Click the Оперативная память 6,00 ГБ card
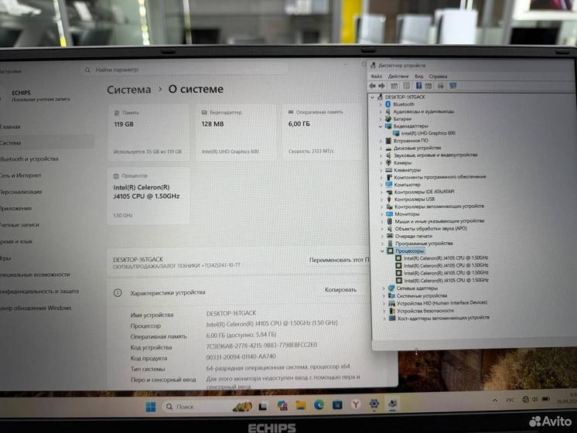The image size is (577, 433). 323,132
